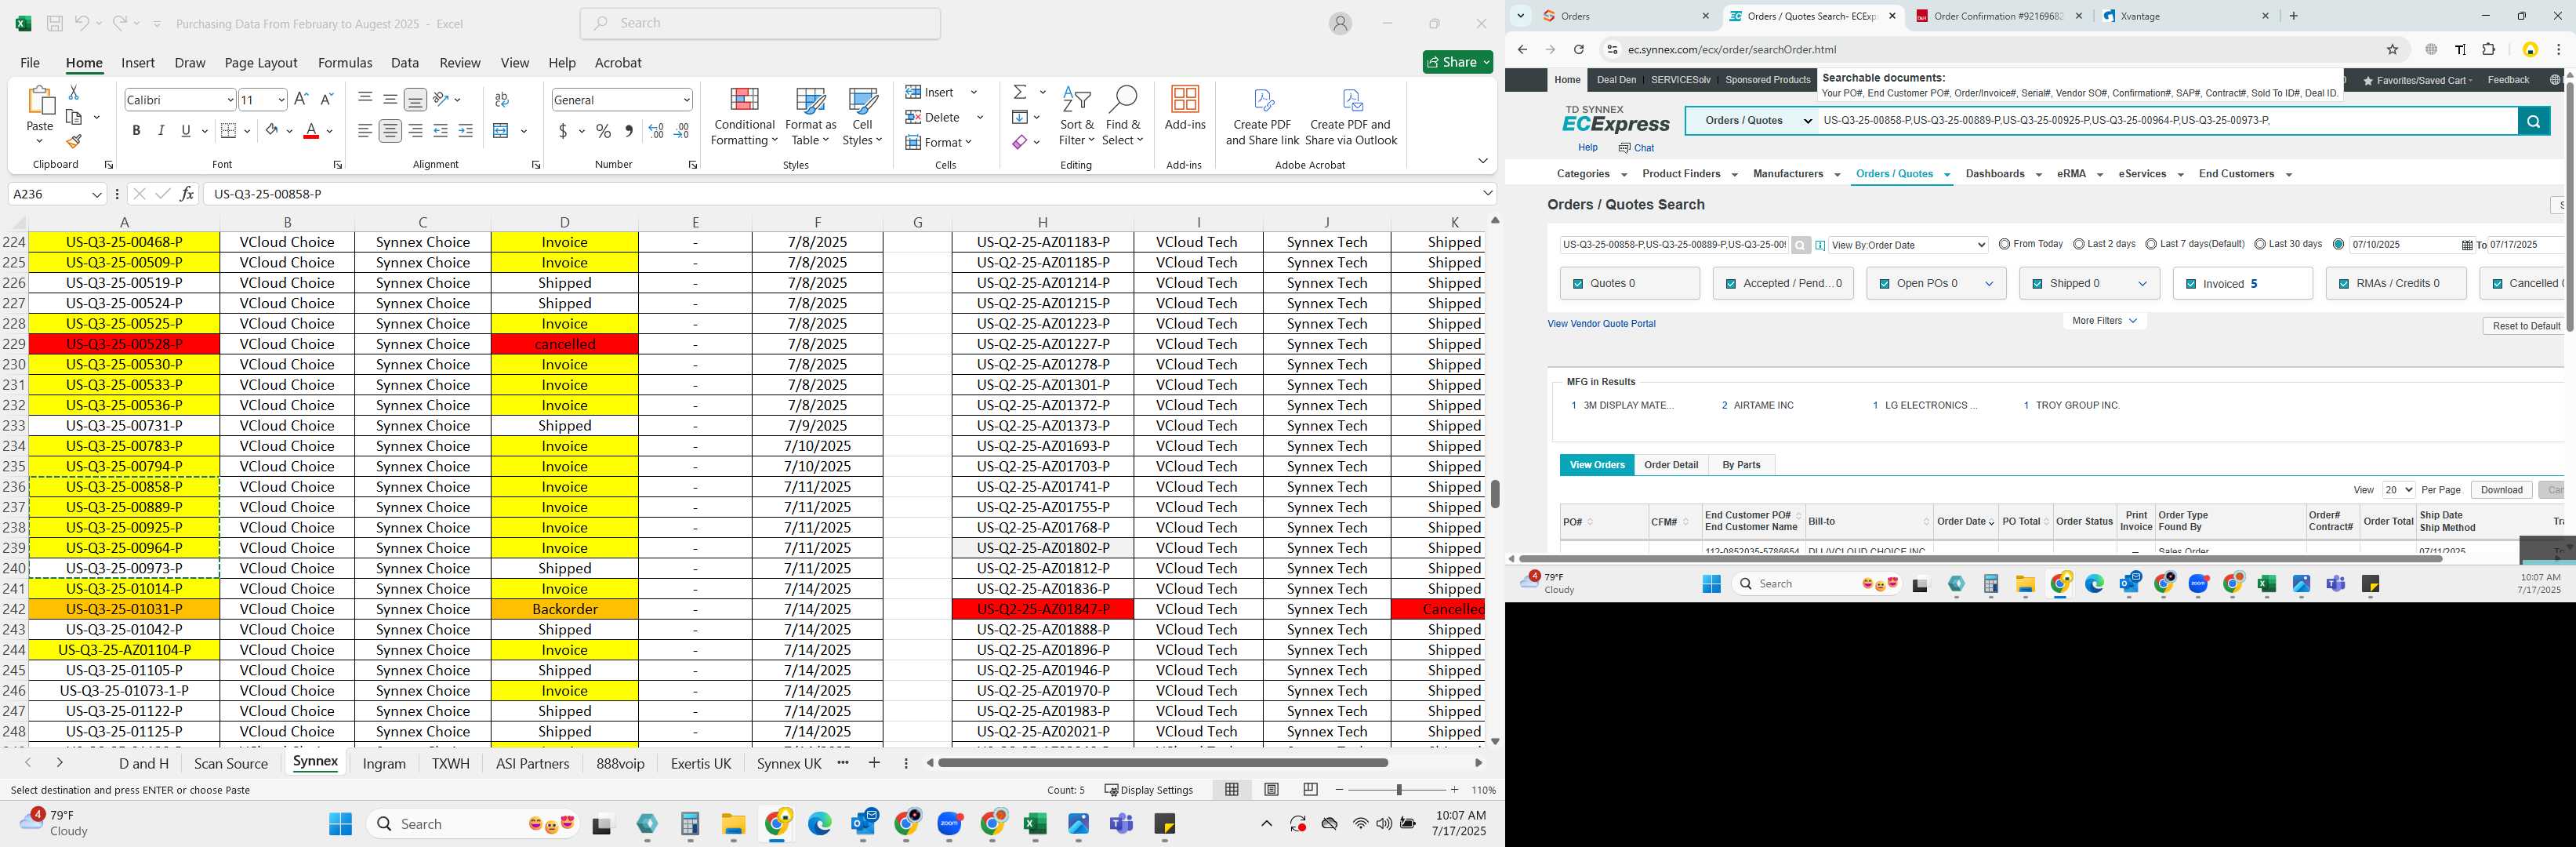The width and height of the screenshot is (2576, 847).
Task: Open the Product Finders nav menu
Action: [1690, 174]
